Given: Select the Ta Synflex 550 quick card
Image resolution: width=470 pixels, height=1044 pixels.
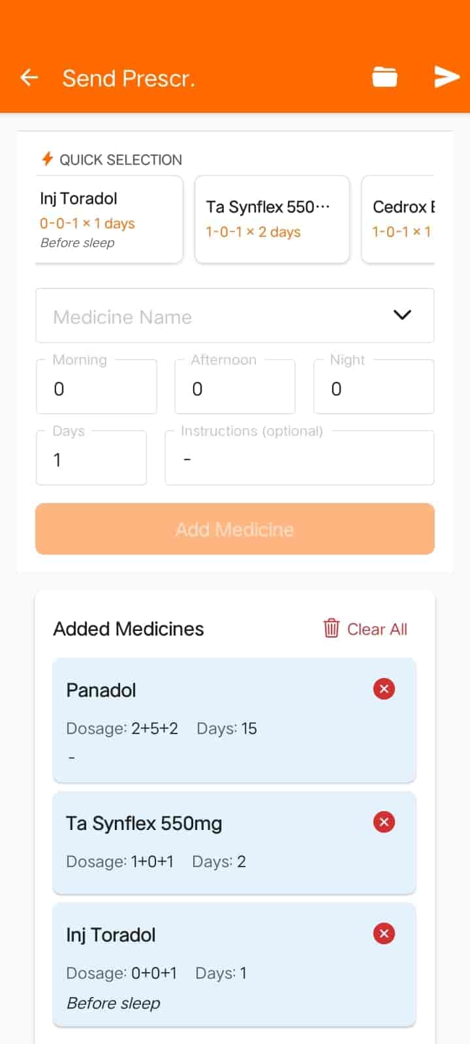Looking at the screenshot, I should (272, 219).
